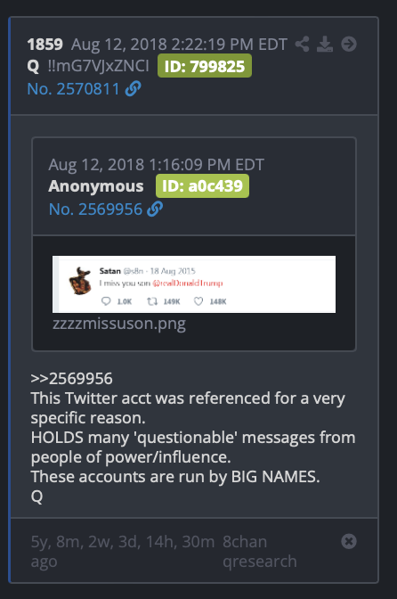Screen dimensions: 397x599
Task: Click the tripcode !!mG7VJxZNCI
Action: pyautogui.click(x=99, y=66)
